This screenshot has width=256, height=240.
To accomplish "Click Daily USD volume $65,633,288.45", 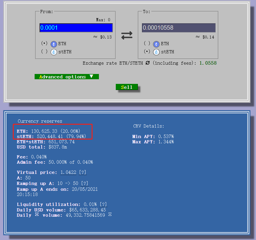I will click(88, 210).
